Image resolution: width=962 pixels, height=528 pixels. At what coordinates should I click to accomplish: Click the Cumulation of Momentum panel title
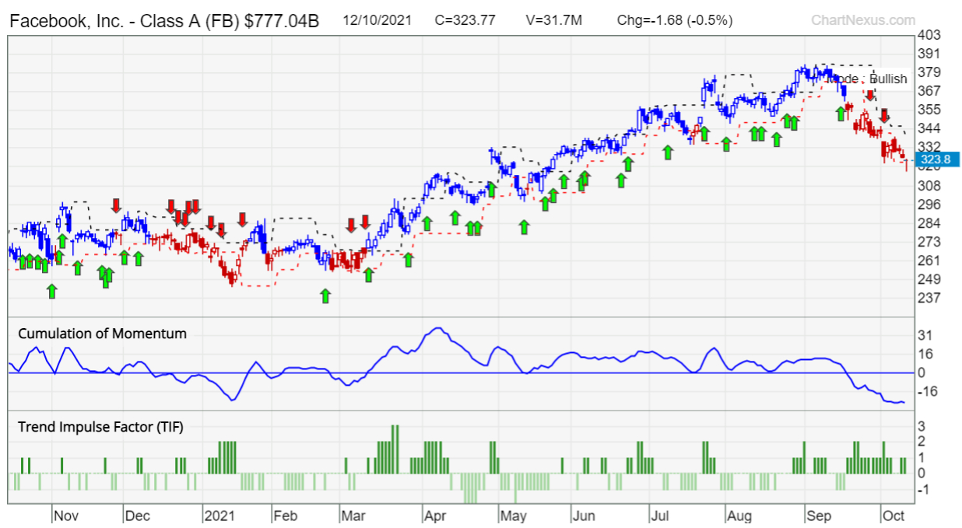[x=102, y=334]
